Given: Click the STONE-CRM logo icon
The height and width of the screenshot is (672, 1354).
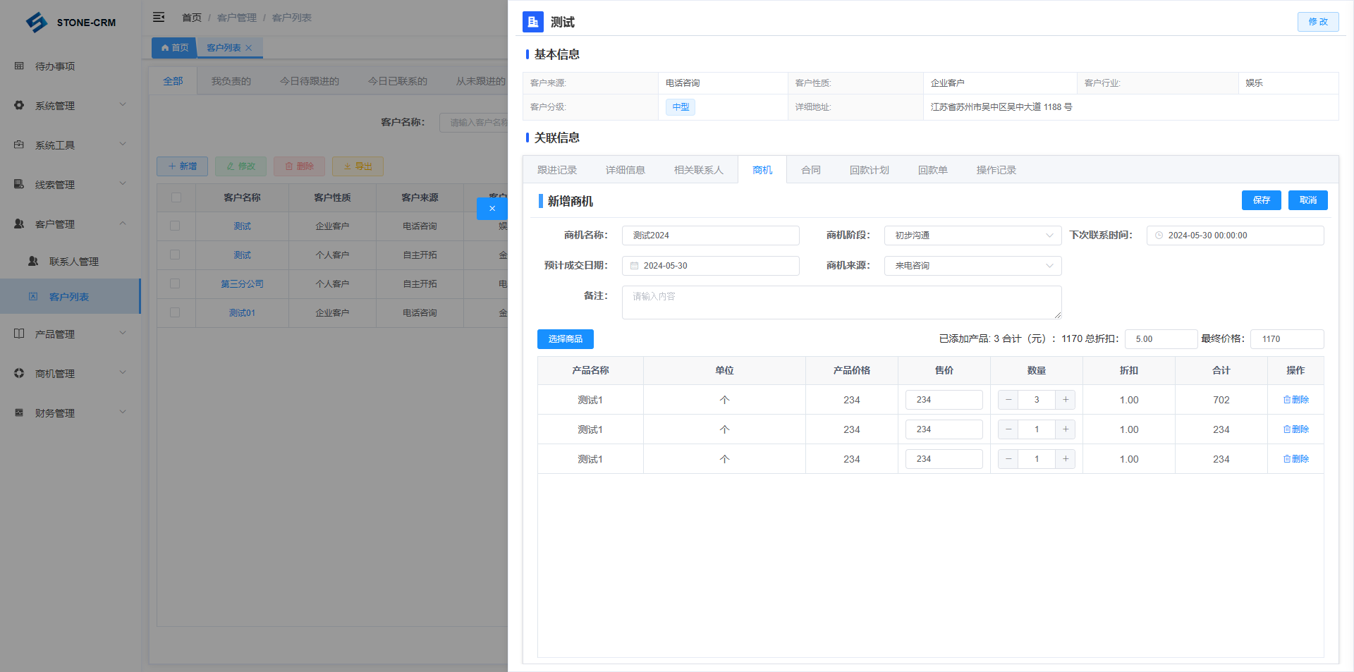Looking at the screenshot, I should pyautogui.click(x=37, y=23).
